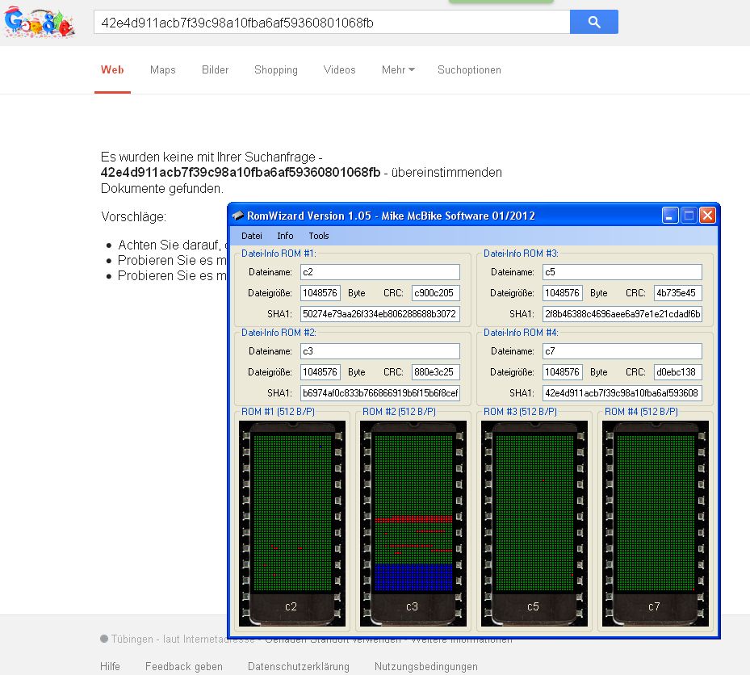The image size is (750, 675).
Task: Click the Google search query input field
Action: (x=331, y=23)
